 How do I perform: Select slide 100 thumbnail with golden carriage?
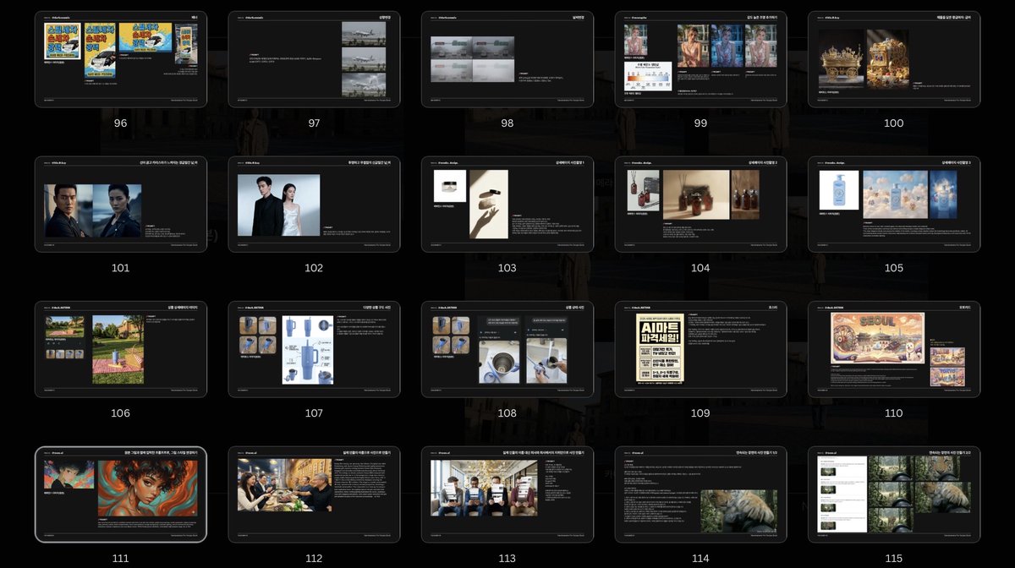(x=894, y=59)
